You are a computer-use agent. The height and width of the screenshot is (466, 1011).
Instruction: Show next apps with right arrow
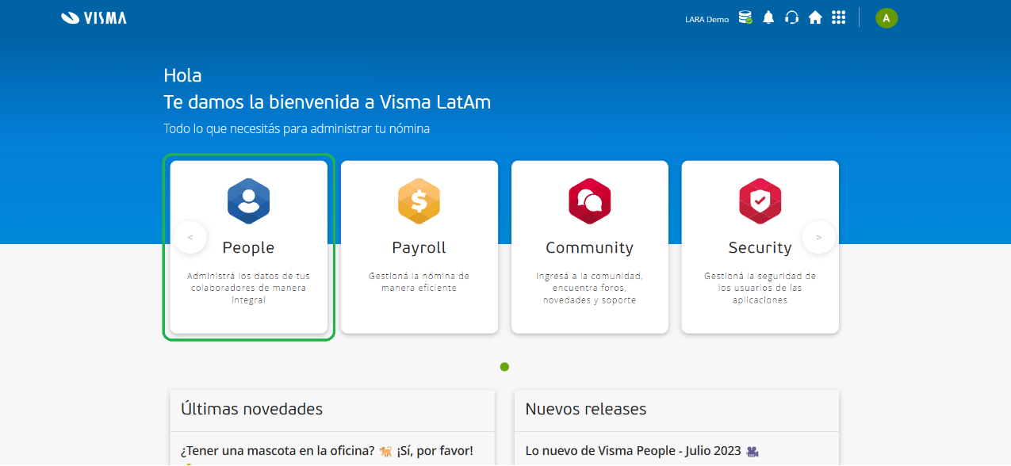pos(819,237)
